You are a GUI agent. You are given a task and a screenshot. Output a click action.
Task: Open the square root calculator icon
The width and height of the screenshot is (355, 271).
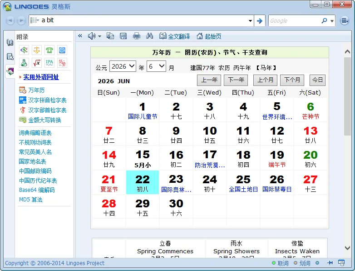(x=37, y=63)
